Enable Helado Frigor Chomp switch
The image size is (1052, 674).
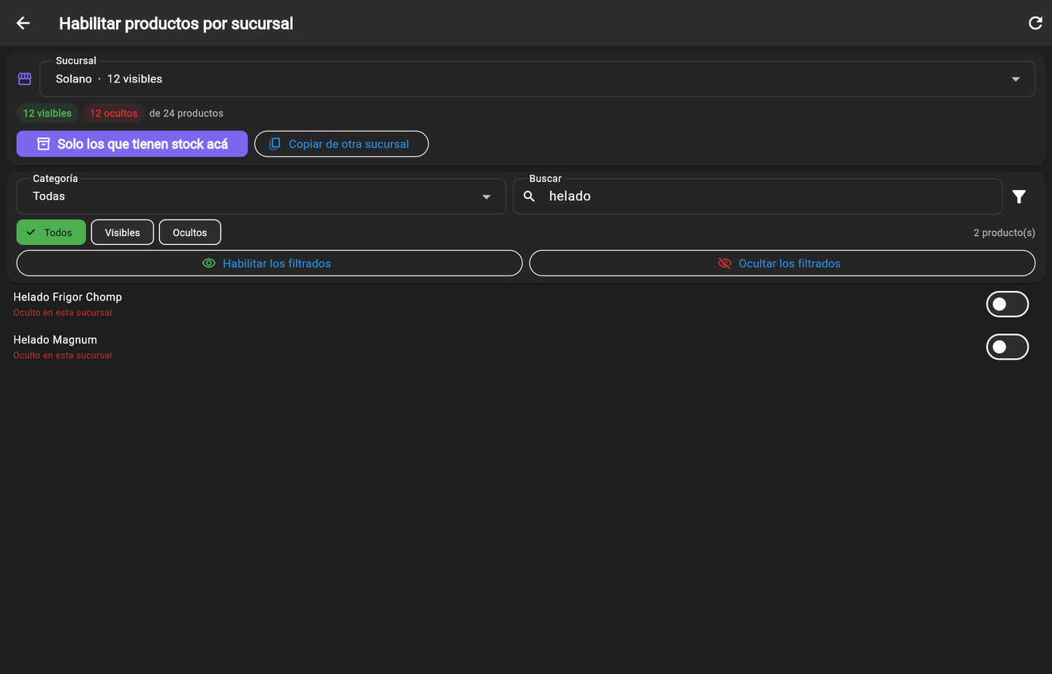(1007, 304)
